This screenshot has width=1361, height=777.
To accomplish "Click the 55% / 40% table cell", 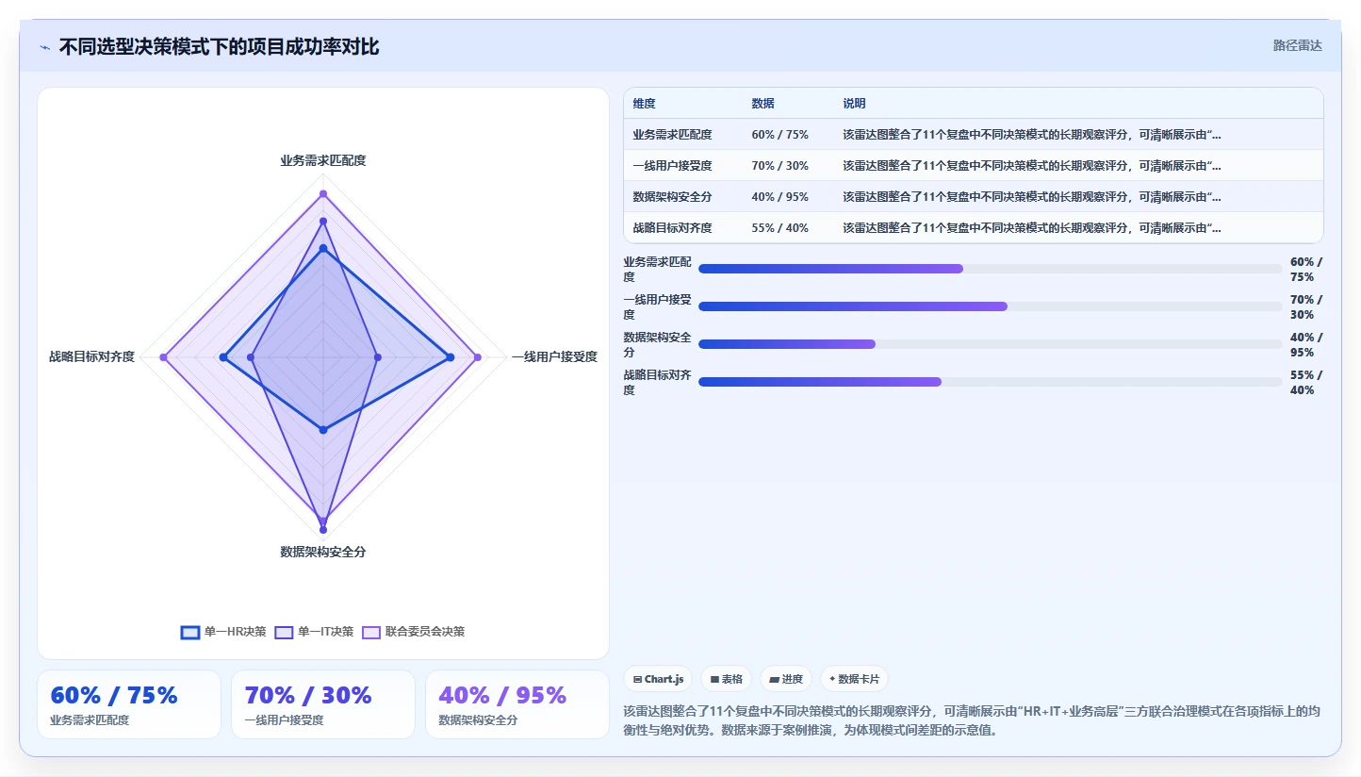I will tap(779, 228).
